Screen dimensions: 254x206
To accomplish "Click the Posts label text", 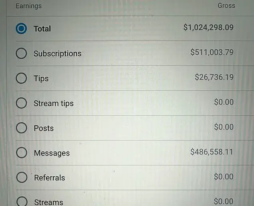I will [44, 128].
